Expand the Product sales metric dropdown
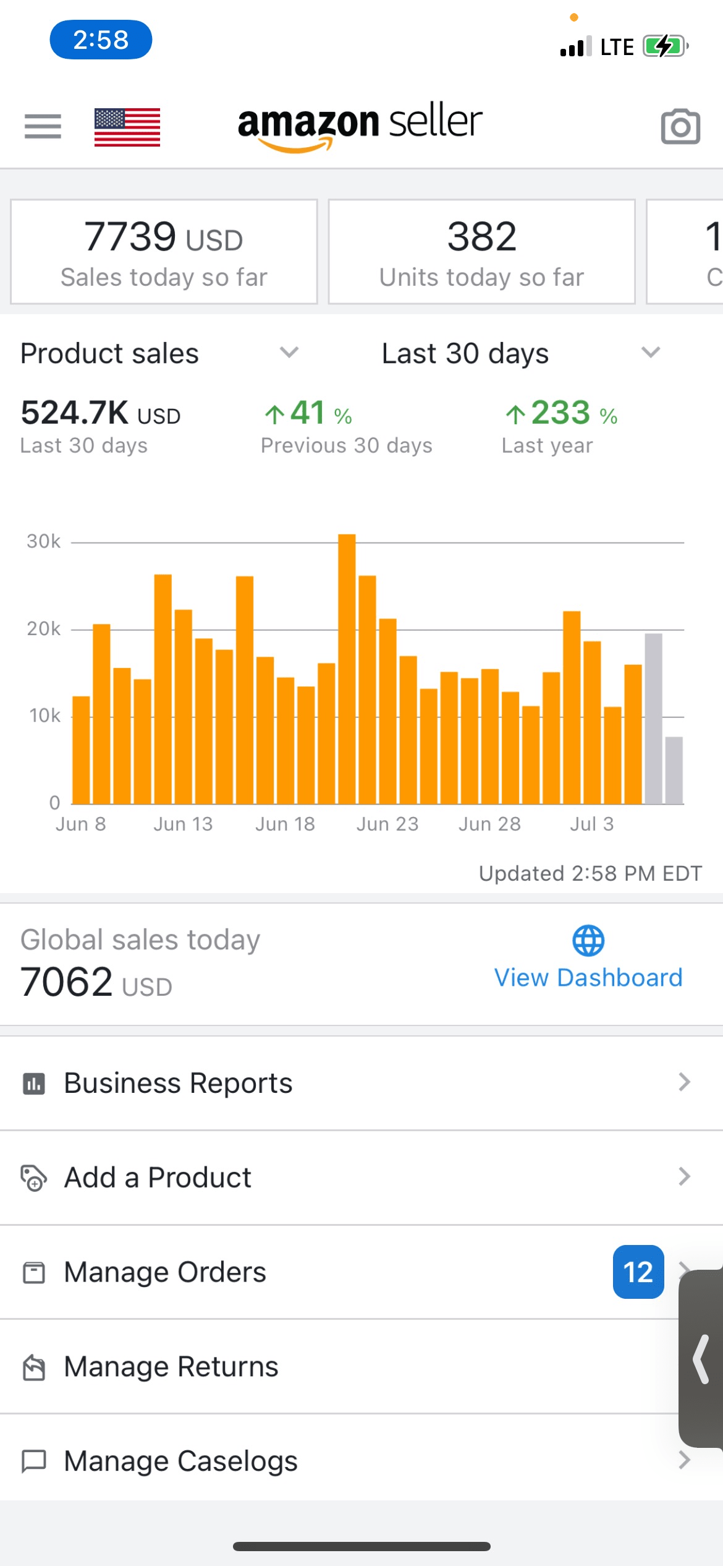 (x=289, y=353)
